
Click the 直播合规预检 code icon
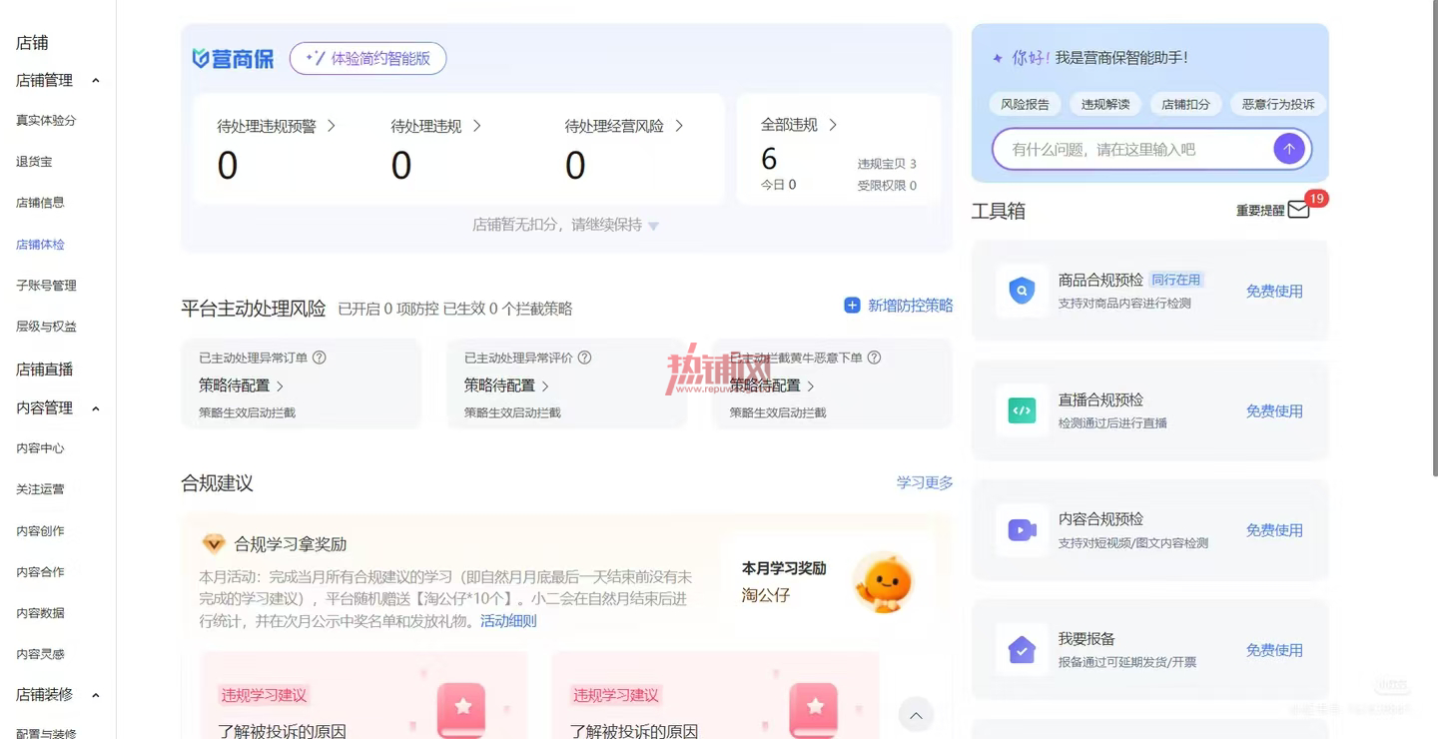tap(1022, 410)
